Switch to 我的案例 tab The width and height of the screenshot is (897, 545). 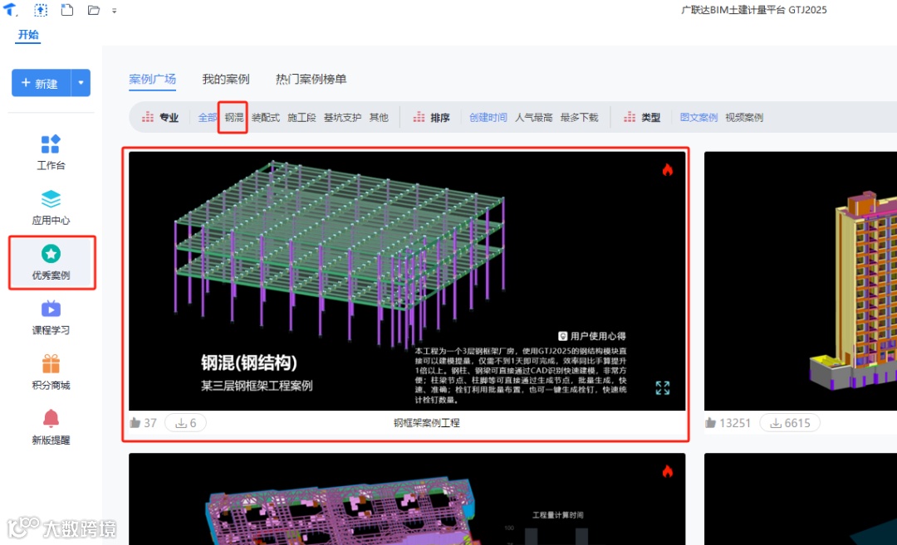click(x=225, y=79)
